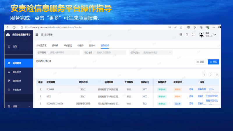Click the lock icon in the address bar

22,27
